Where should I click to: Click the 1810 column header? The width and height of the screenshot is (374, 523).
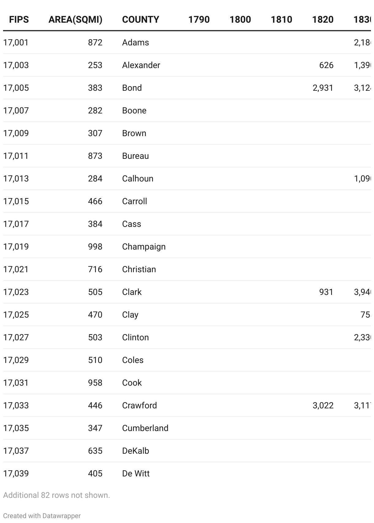pyautogui.click(x=281, y=20)
